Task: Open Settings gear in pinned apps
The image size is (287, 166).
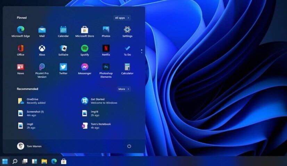Action: click(127, 32)
